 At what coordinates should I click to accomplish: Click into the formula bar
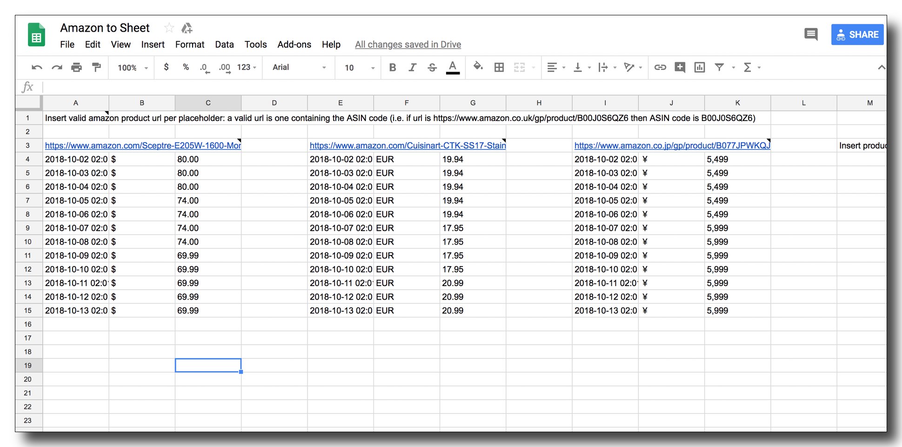pyautogui.click(x=464, y=87)
